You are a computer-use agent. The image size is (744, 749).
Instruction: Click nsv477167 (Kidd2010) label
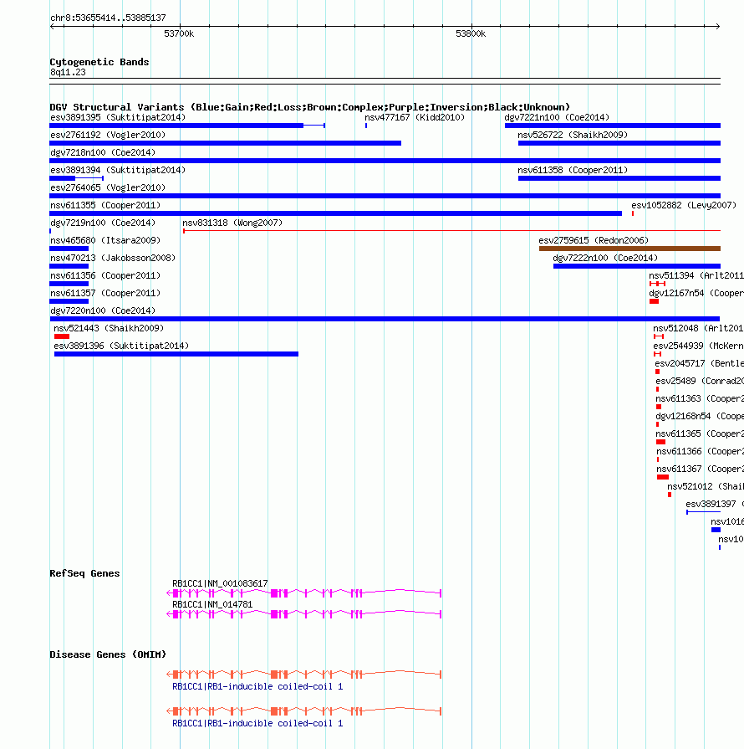(x=415, y=117)
